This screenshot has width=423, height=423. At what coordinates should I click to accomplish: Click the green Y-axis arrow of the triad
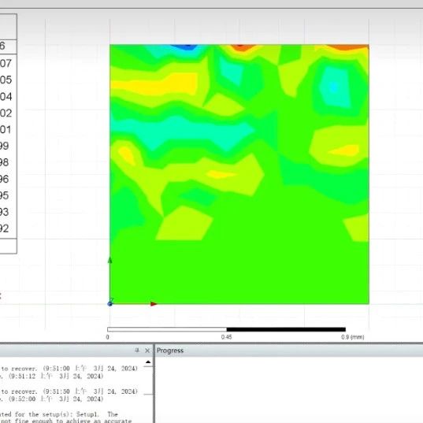point(109,260)
